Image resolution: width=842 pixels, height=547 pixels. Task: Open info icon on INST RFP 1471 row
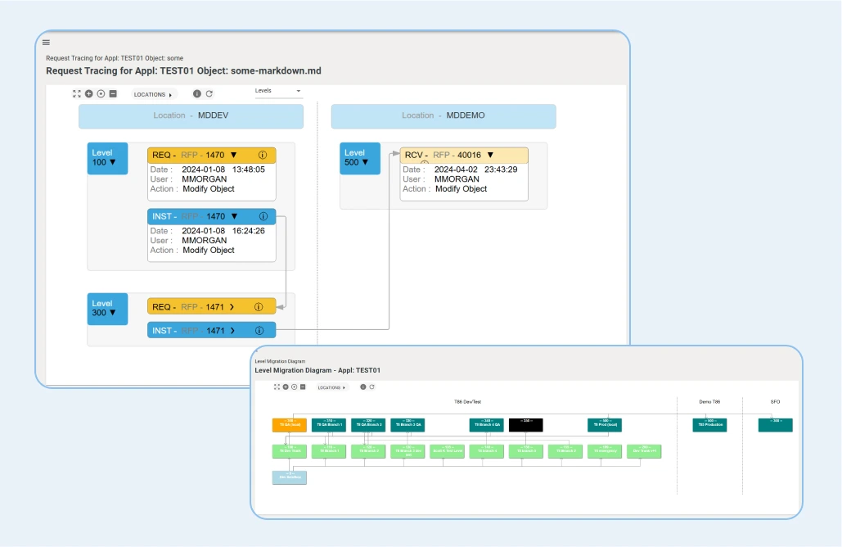259,331
